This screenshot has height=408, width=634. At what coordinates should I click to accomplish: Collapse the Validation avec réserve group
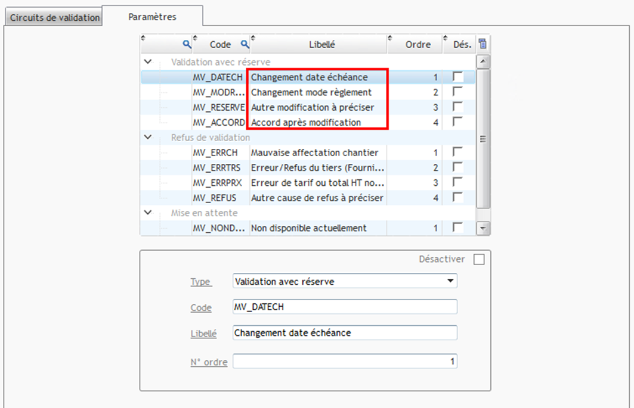coord(147,61)
